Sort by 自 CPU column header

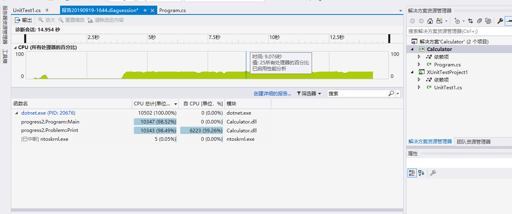202,104
